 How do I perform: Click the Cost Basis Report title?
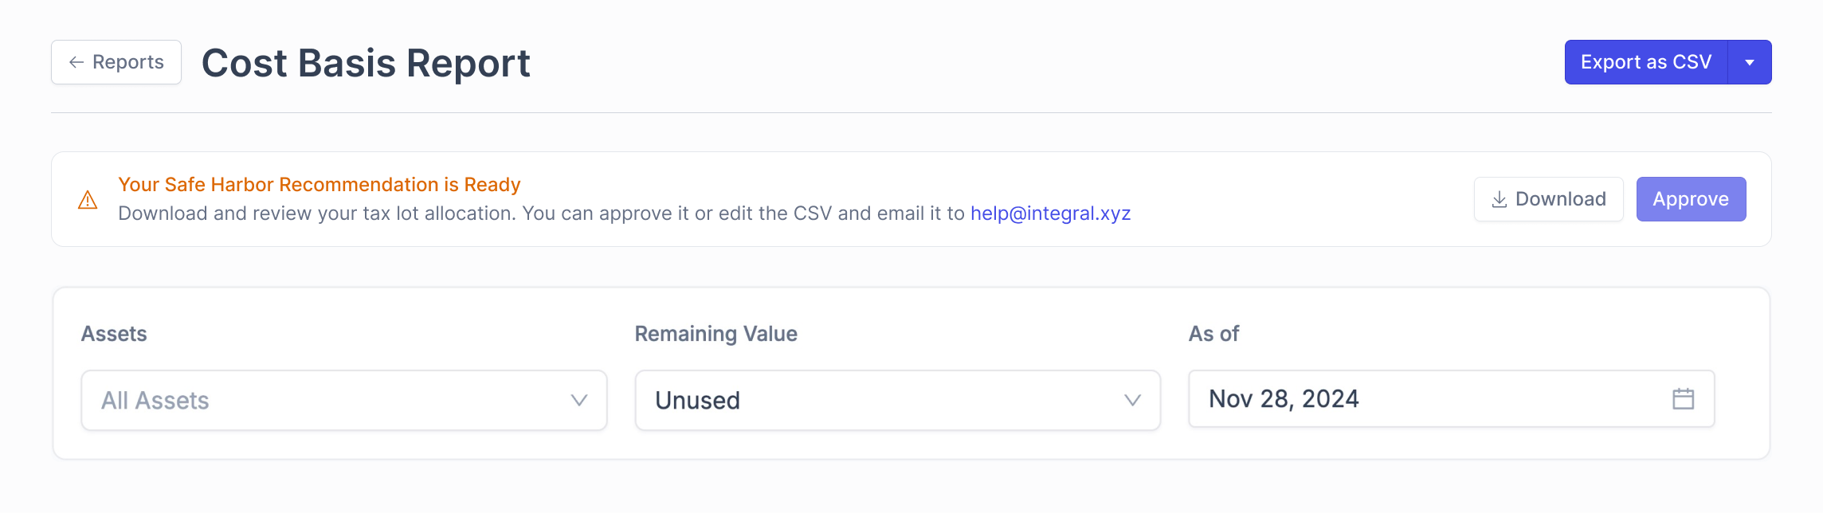366,63
